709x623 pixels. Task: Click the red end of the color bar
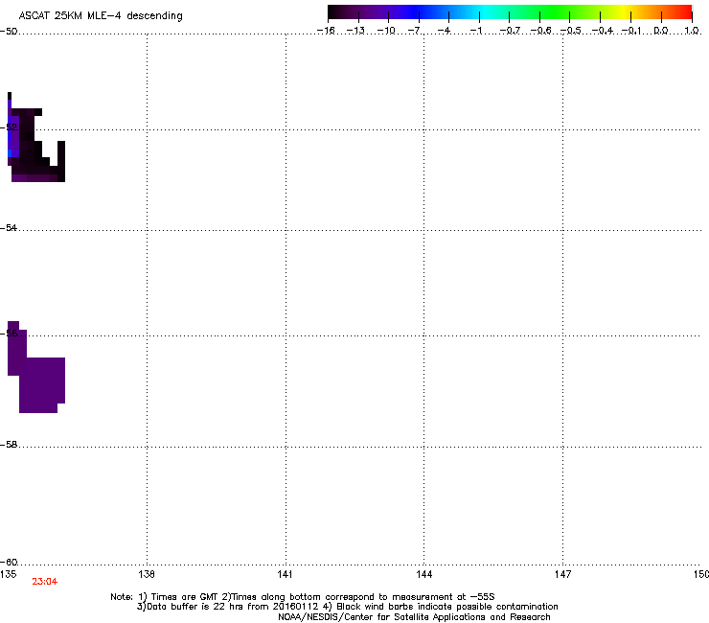click(x=683, y=12)
